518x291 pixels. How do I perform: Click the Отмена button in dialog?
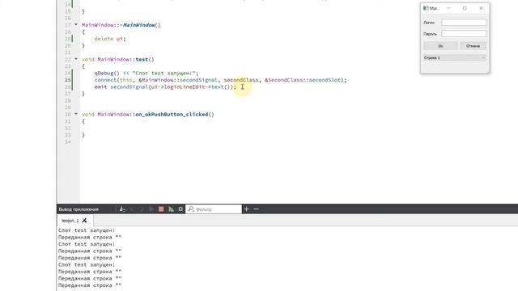(473, 46)
